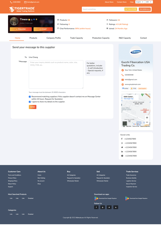
Task: Open the USD currency dropdown
Action: (149, 2)
